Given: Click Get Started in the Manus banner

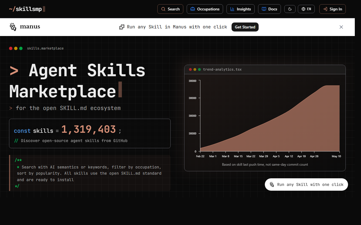Looking at the screenshot, I should tap(245, 27).
